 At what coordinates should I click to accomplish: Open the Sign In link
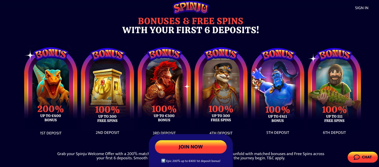point(361,8)
